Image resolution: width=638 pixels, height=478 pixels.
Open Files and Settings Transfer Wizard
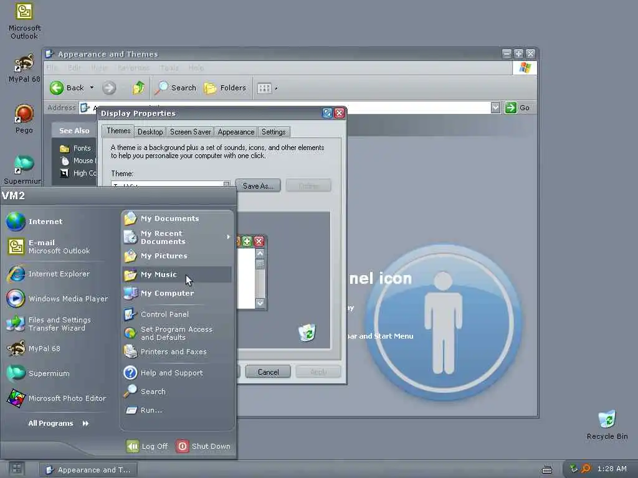point(49,324)
